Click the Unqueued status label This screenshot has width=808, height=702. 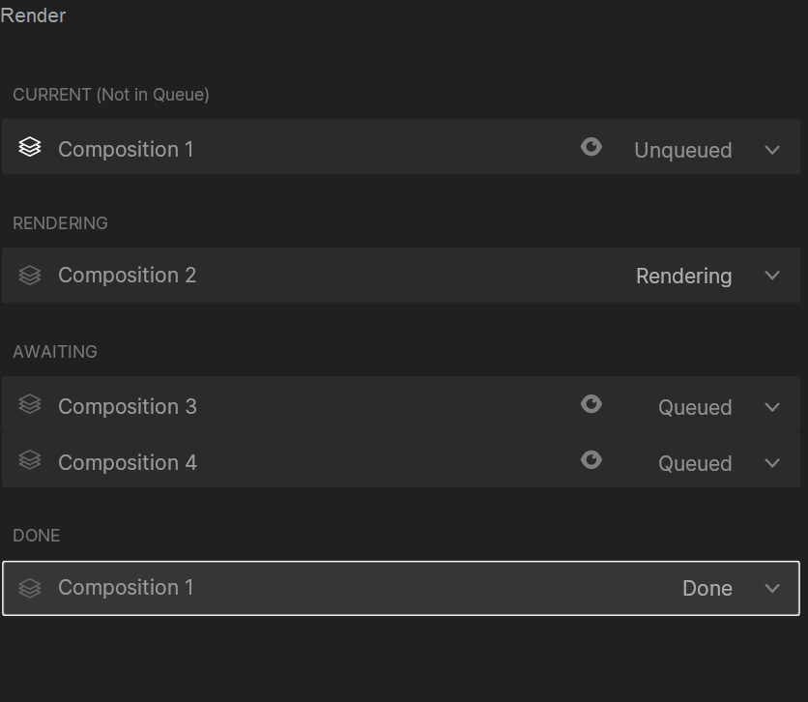pyautogui.click(x=682, y=150)
